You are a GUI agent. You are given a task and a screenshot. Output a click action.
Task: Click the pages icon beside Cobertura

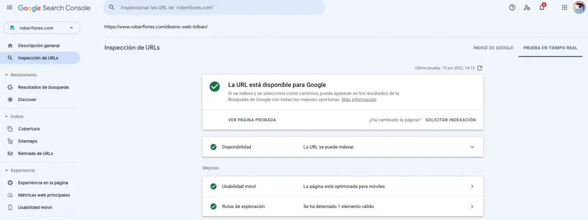click(x=10, y=129)
